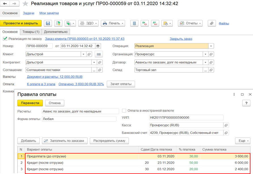Select the Основное form tab

pos(10,32)
